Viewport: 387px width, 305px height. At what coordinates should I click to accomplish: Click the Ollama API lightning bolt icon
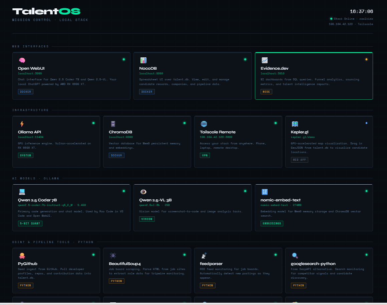pos(22,124)
